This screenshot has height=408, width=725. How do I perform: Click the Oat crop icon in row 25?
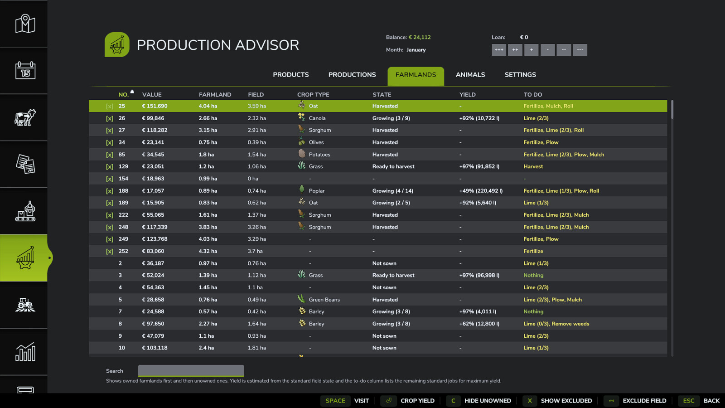302,105
